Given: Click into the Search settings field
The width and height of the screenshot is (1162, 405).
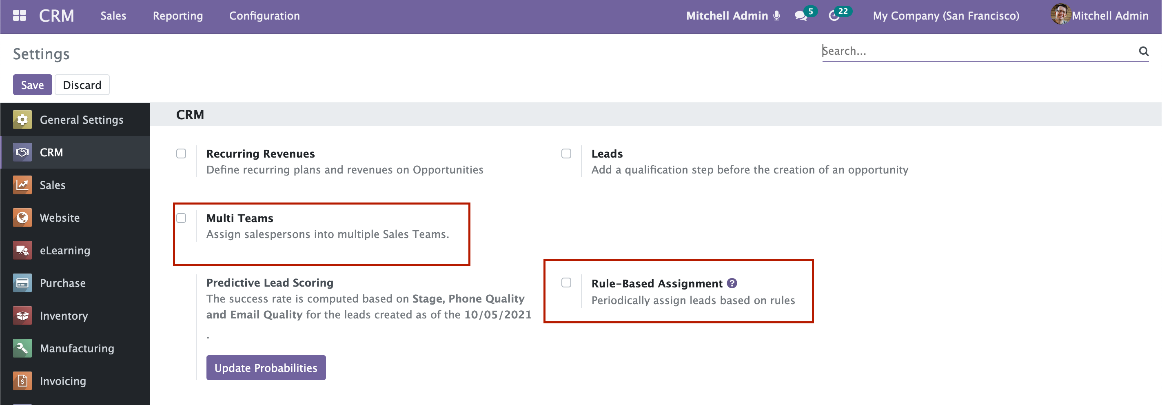Looking at the screenshot, I should tap(974, 51).
